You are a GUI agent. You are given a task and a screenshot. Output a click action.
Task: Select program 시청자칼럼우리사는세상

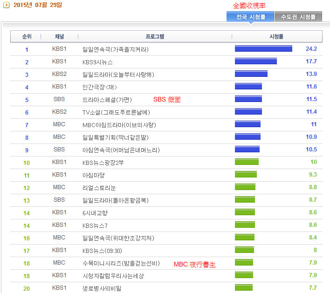tap(113, 276)
